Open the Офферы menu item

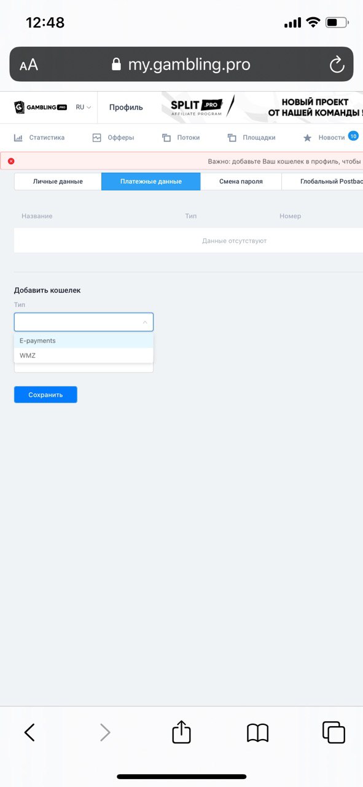(x=120, y=138)
